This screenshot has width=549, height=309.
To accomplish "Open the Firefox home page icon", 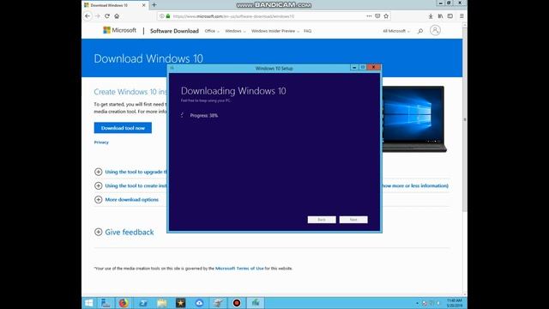I will point(117,16).
